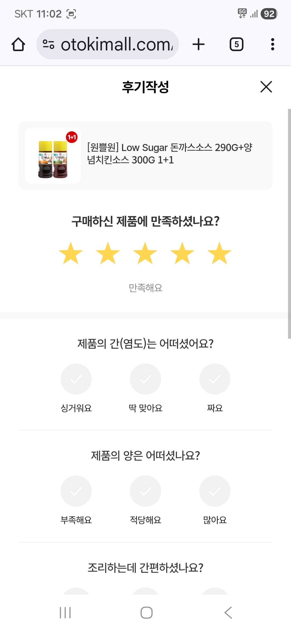Tap the Low Sugar sauce product thumbnail
The width and height of the screenshot is (291, 631).
53,156
